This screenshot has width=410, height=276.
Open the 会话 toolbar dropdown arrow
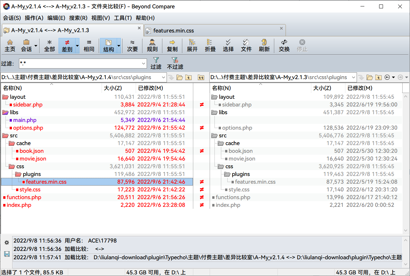(36, 46)
